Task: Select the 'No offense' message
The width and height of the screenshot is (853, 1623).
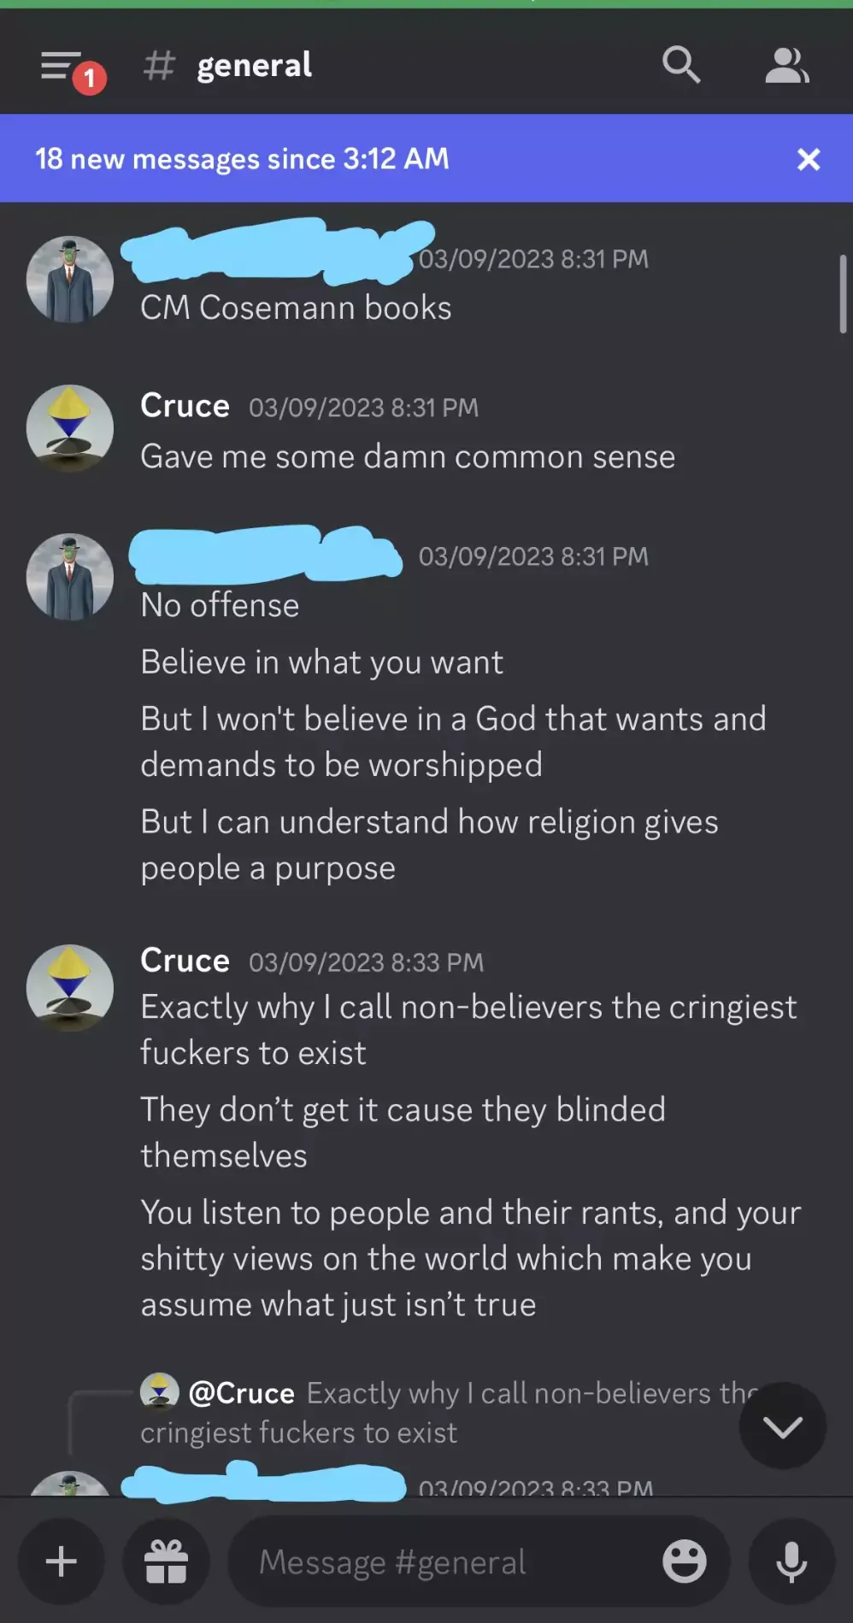Action: [x=220, y=605]
